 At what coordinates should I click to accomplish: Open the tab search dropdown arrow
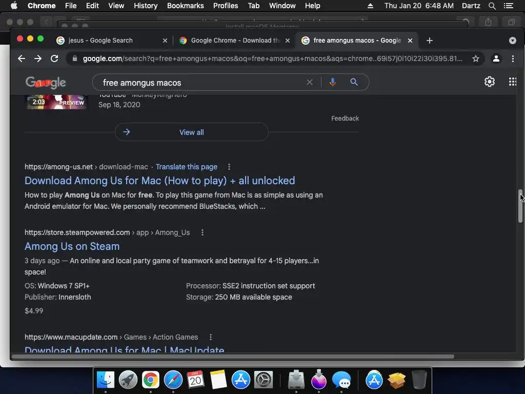512,41
